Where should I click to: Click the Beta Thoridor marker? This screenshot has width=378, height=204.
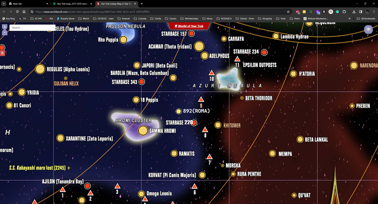point(242,98)
